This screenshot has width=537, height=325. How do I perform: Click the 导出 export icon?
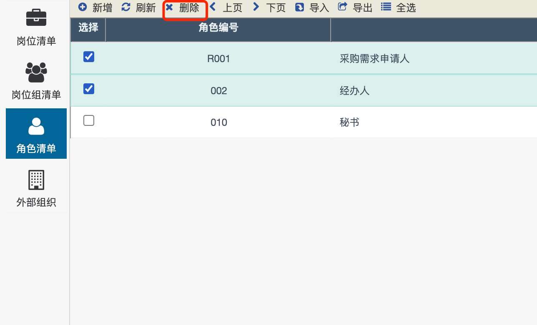click(342, 7)
